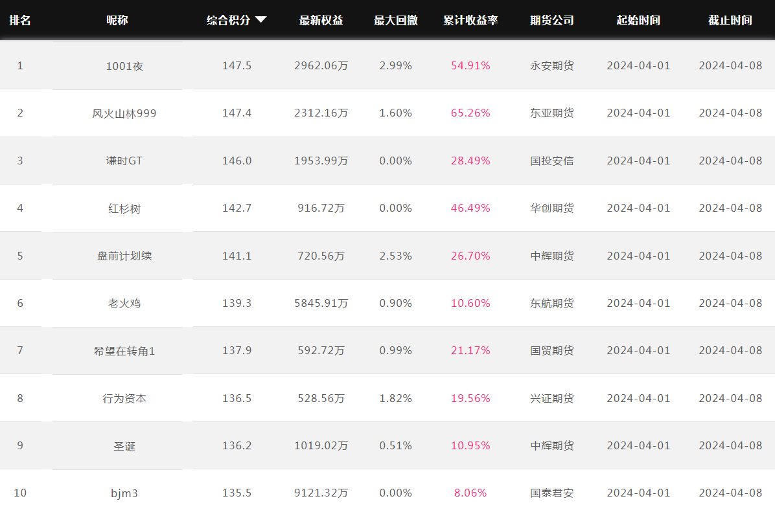Image resolution: width=775 pixels, height=514 pixels.
Task: Click drawdown value 1.60%
Action: (x=396, y=113)
